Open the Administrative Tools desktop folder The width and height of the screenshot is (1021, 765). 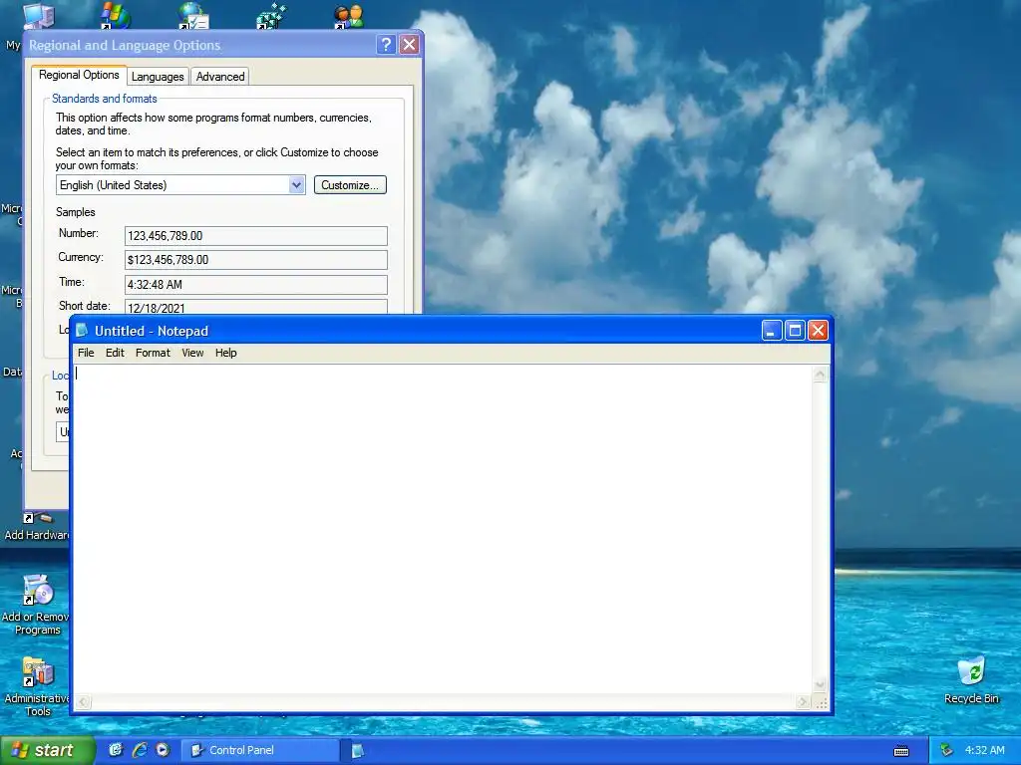37,686
